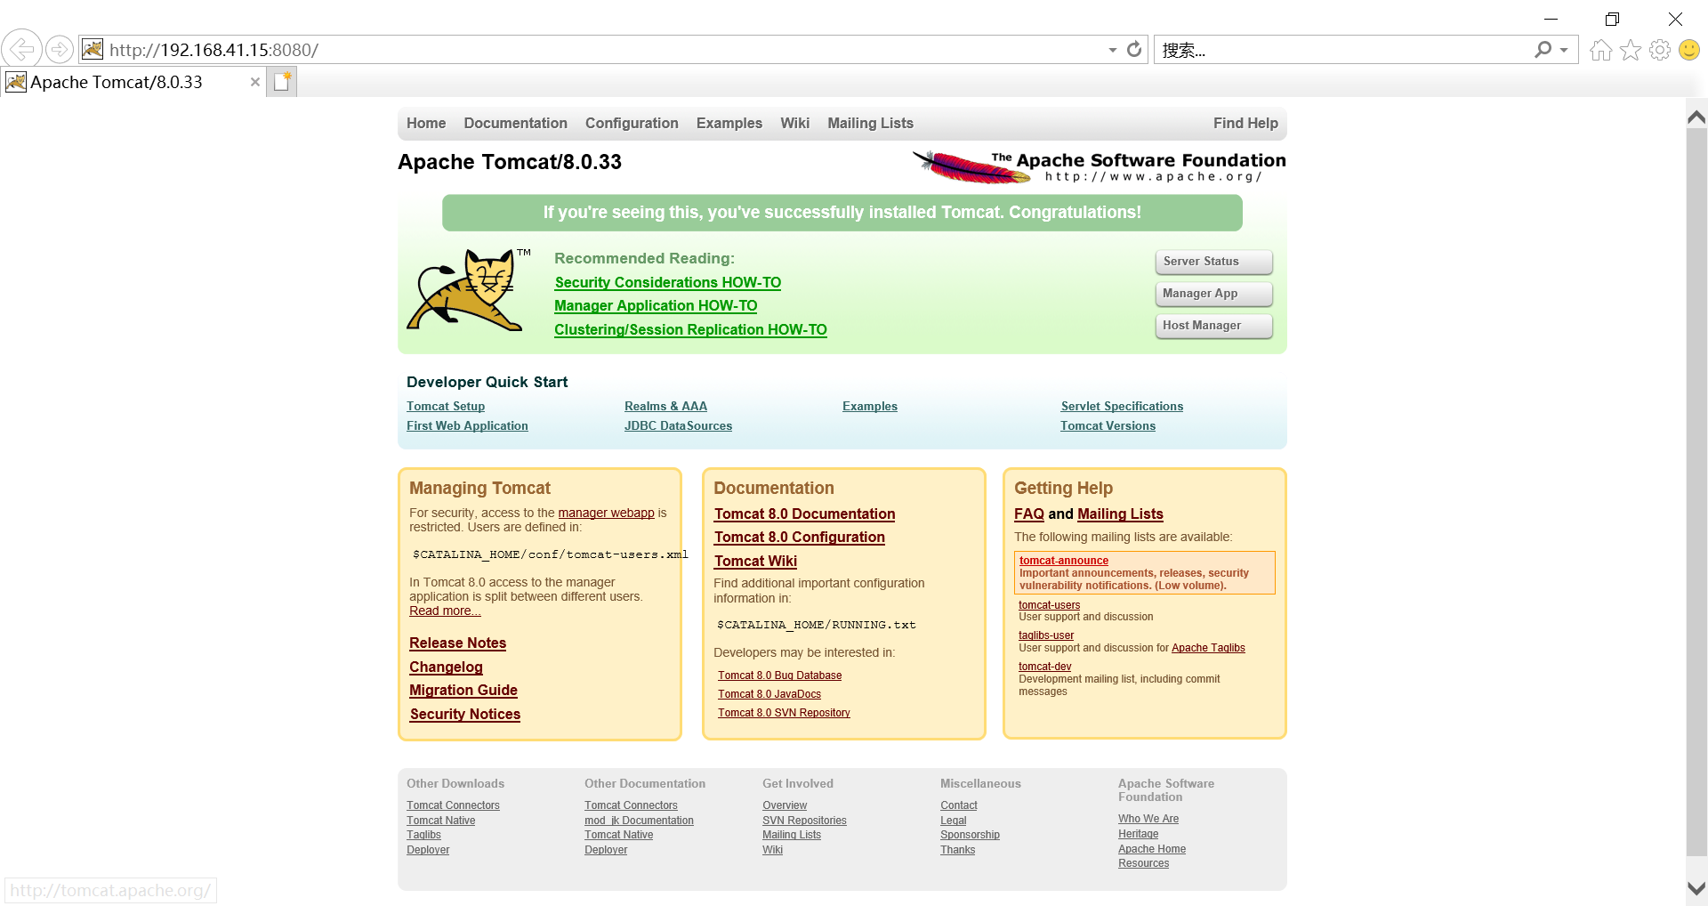Open Home in the Tomcat navigation bar
The width and height of the screenshot is (1708, 906).
426,123
